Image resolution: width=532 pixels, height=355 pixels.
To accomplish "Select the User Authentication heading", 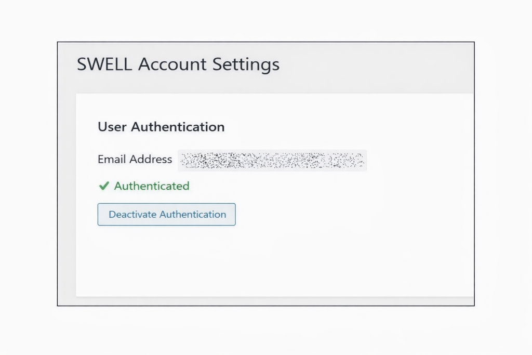I will coord(161,126).
